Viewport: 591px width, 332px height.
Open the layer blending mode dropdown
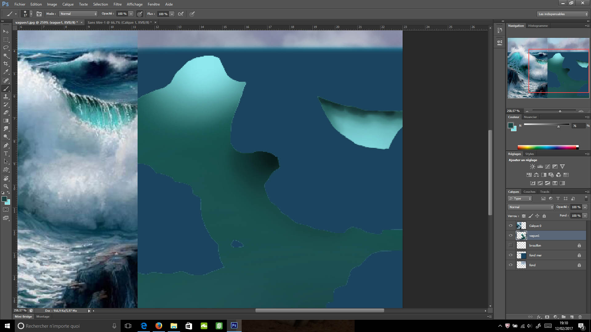click(531, 207)
